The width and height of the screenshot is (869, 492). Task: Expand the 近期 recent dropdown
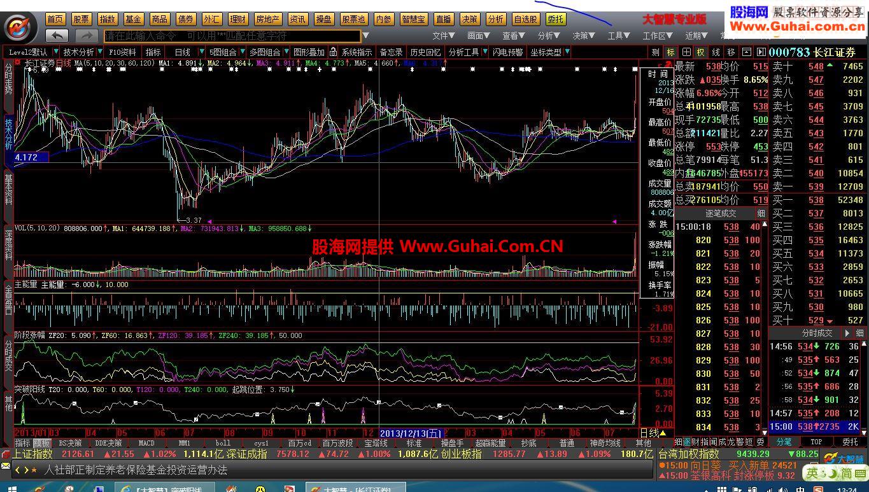coord(696,36)
